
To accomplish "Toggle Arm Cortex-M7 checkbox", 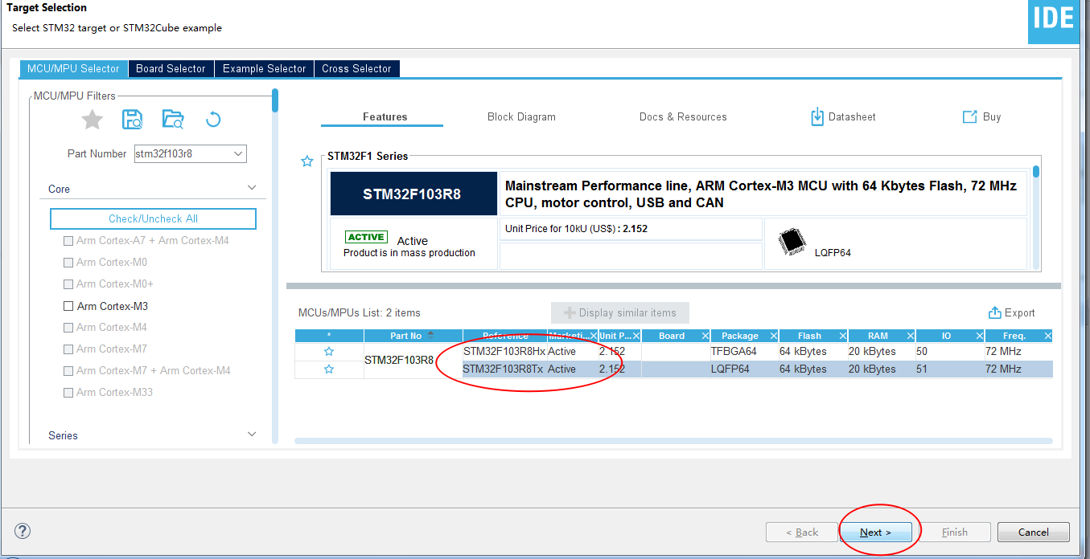I will 68,349.
